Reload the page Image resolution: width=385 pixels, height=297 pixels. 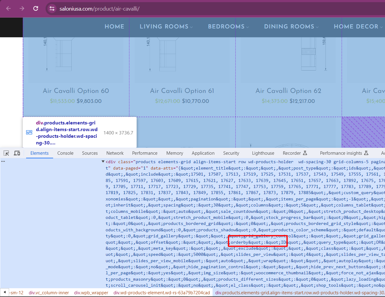(x=36, y=8)
